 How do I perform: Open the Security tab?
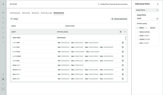[26, 13]
